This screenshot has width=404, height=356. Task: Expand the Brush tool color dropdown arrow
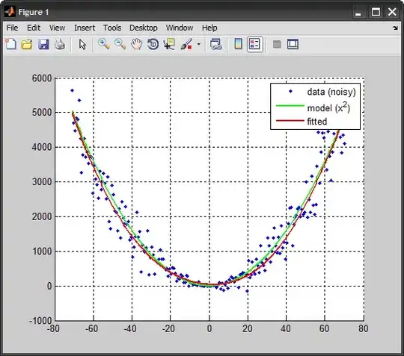pos(199,44)
